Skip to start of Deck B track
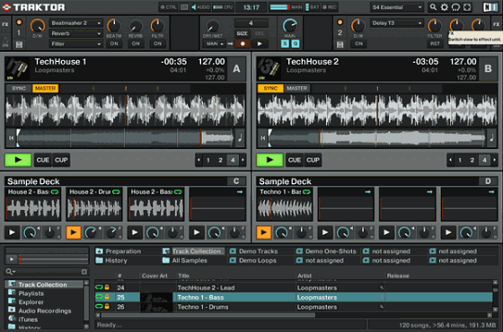The width and height of the screenshot is (503, 332). (x=263, y=138)
